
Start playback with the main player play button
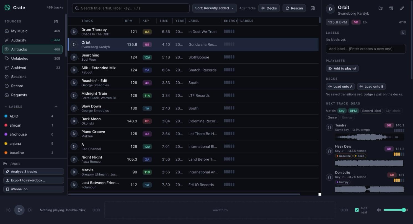(x=20, y=210)
